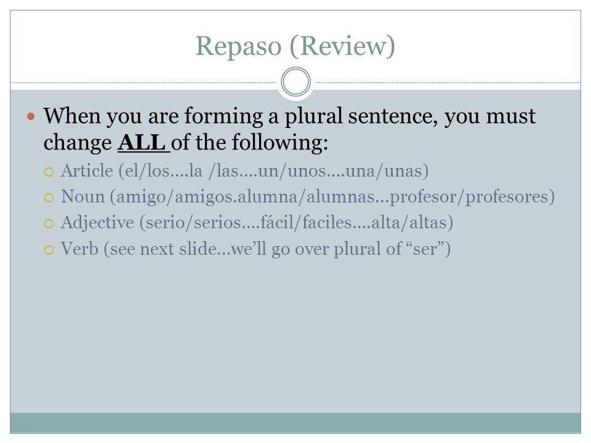Click the word 'Review' in the title
Screen dimensions: 591x443
click(x=342, y=46)
